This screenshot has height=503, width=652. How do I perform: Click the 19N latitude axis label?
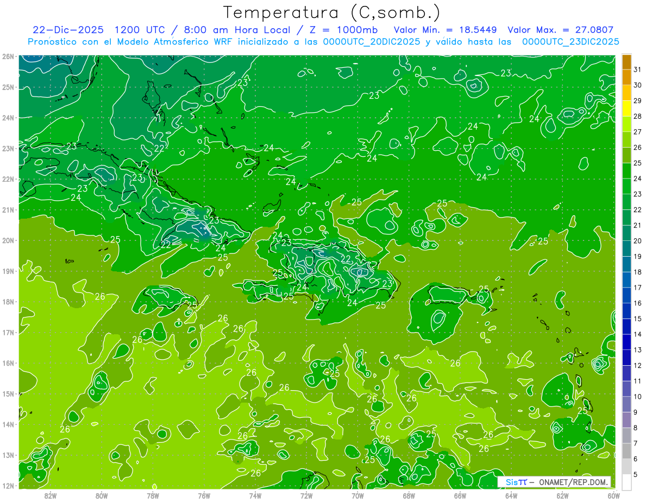click(8, 271)
